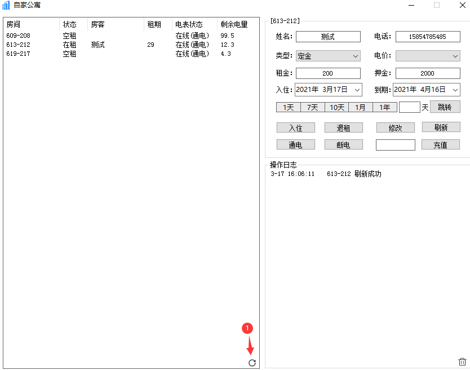Viewport: 470px width, 370px height.
Task: Click remaining power value 99.5
Action: pos(227,36)
